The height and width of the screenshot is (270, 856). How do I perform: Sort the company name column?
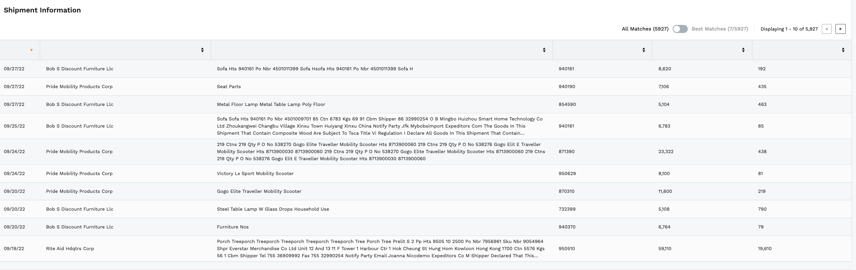(x=202, y=50)
